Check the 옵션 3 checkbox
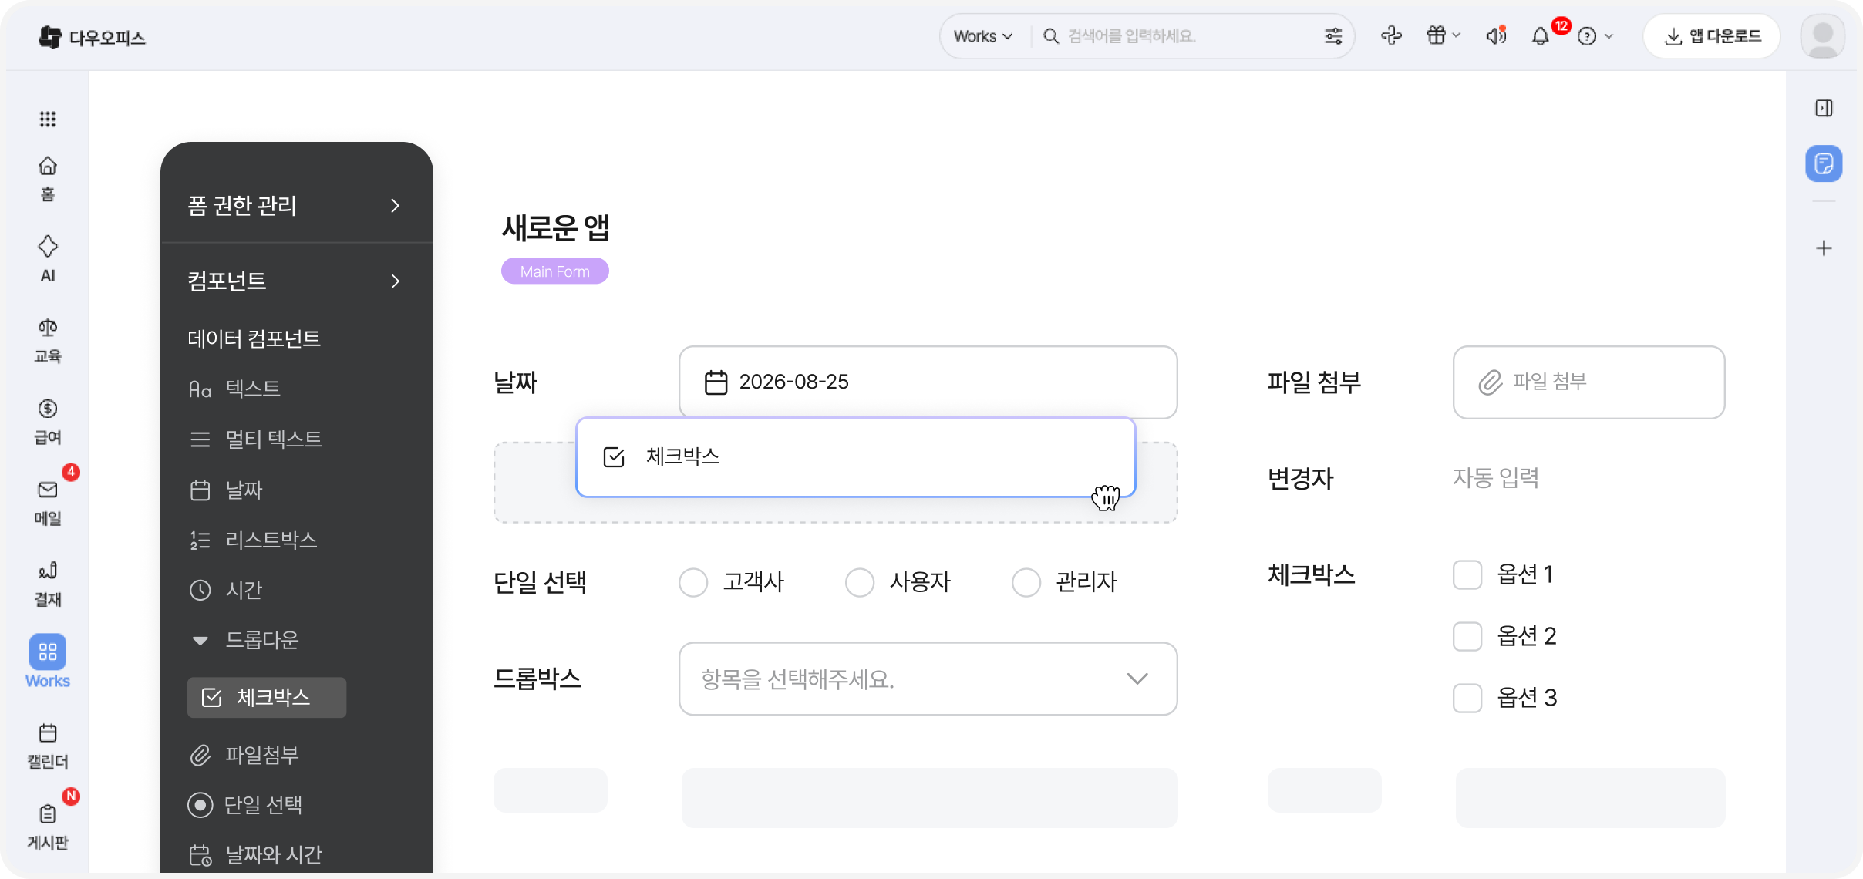Image resolution: width=1863 pixels, height=879 pixels. 1467,698
